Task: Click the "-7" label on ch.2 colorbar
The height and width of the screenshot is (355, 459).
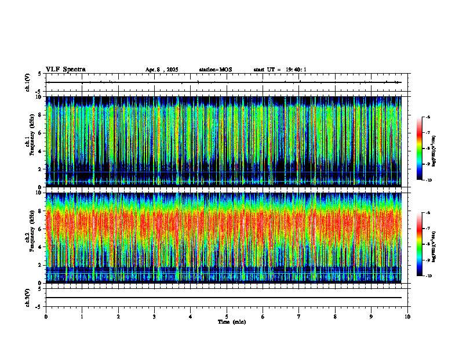Action: pyautogui.click(x=428, y=229)
